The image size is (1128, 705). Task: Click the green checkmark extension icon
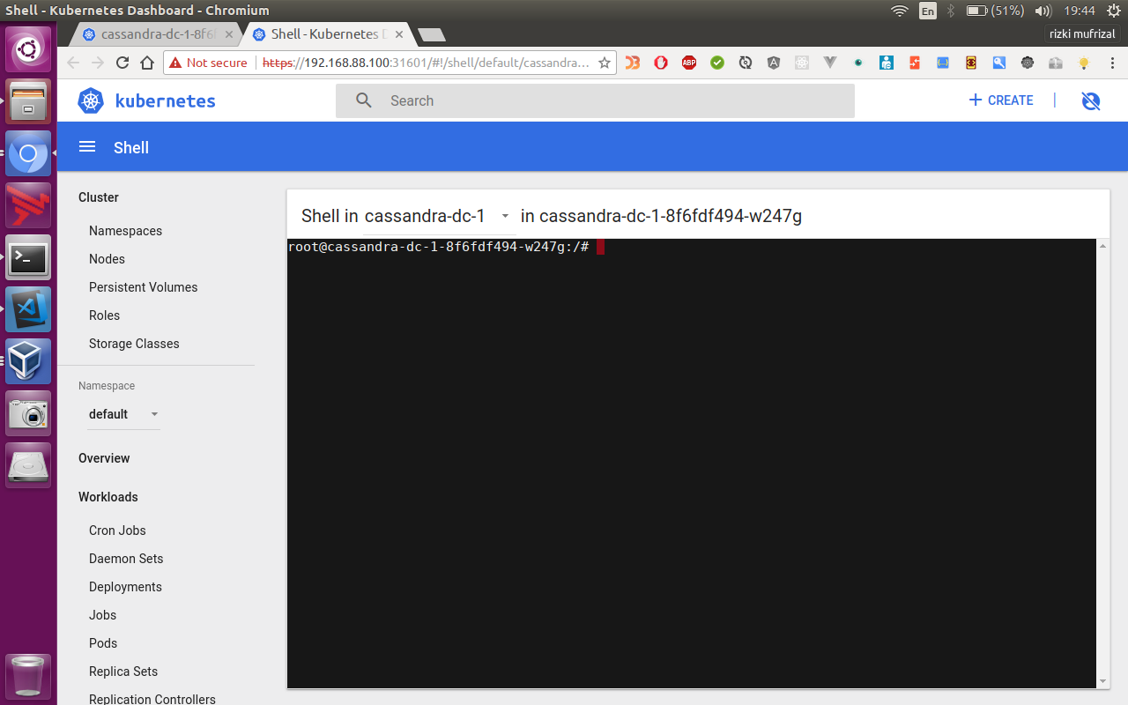pyautogui.click(x=717, y=63)
